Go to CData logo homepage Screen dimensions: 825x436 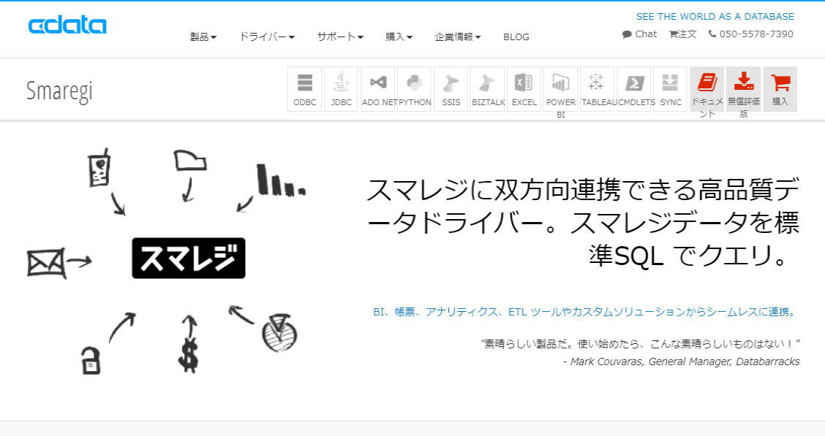(67, 26)
